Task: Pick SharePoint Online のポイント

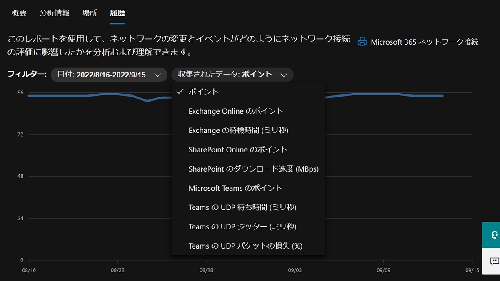Action: [238, 149]
